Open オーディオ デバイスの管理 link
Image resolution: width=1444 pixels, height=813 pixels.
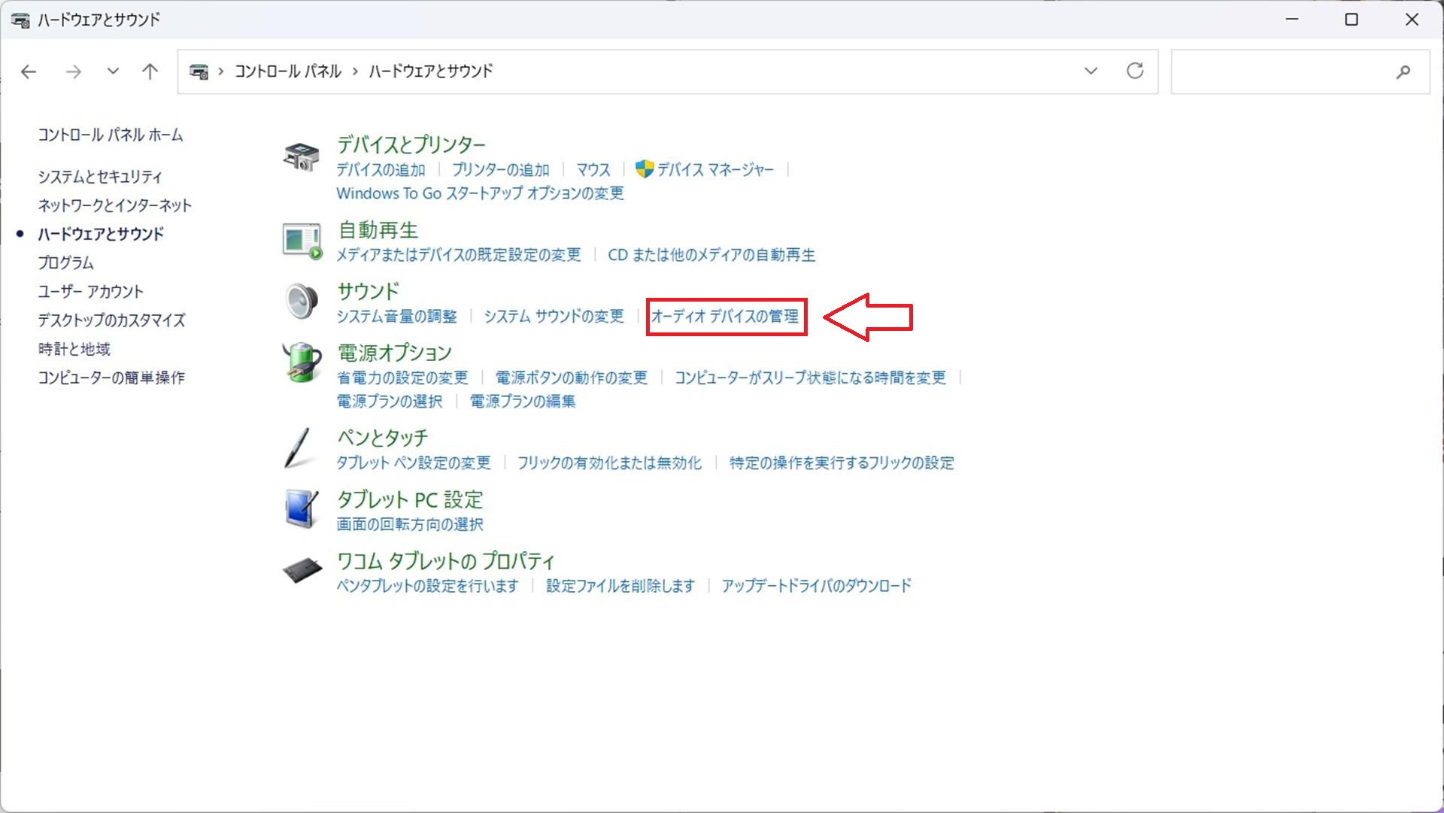725,317
